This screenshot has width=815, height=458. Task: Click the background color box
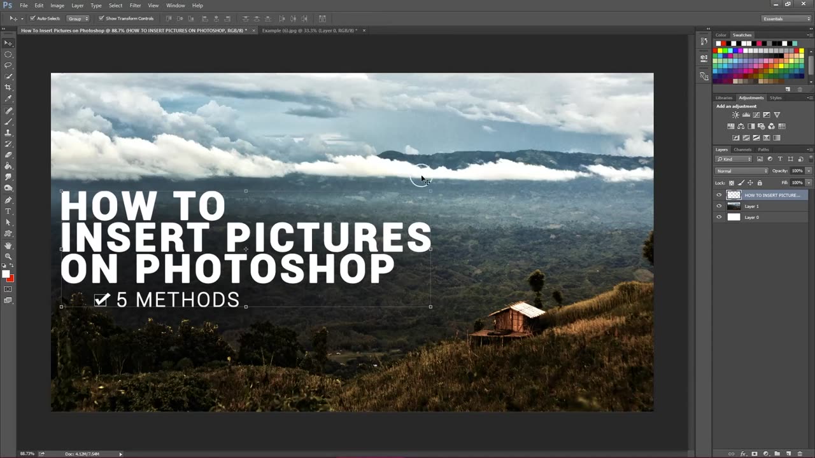[11, 279]
